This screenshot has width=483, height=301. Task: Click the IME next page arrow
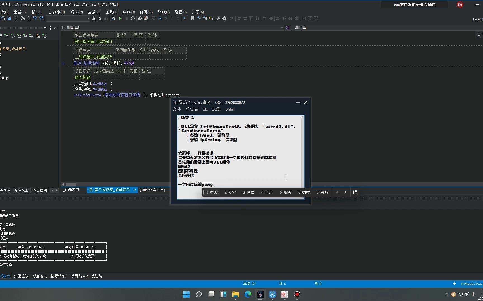tap(345, 192)
